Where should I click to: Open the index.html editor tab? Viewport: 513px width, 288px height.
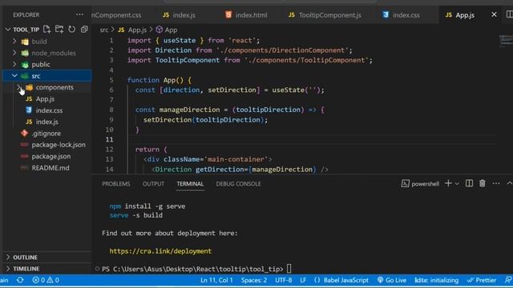pos(246,15)
